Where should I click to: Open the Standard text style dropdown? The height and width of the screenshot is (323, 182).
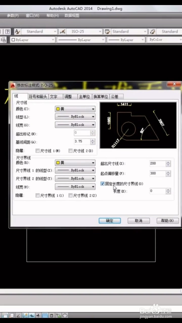[39, 32]
